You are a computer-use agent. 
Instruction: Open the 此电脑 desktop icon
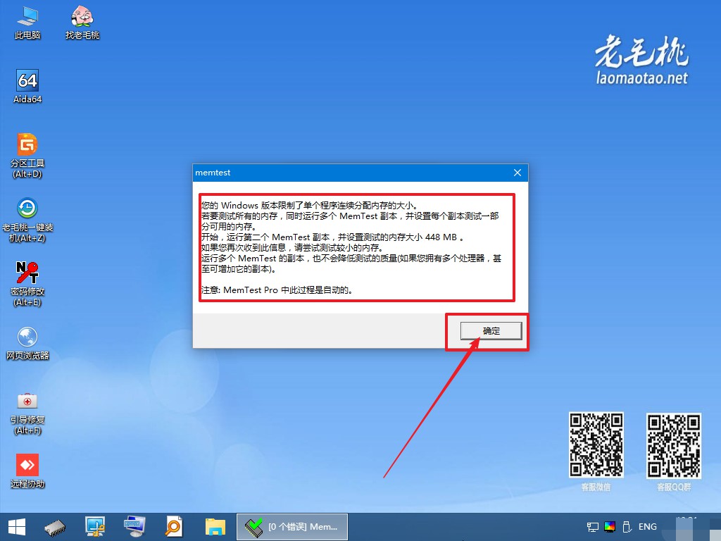(27, 23)
